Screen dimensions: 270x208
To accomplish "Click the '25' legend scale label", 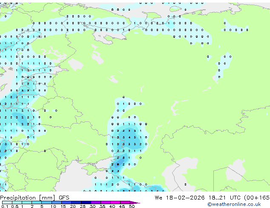I will pos(83,206).
